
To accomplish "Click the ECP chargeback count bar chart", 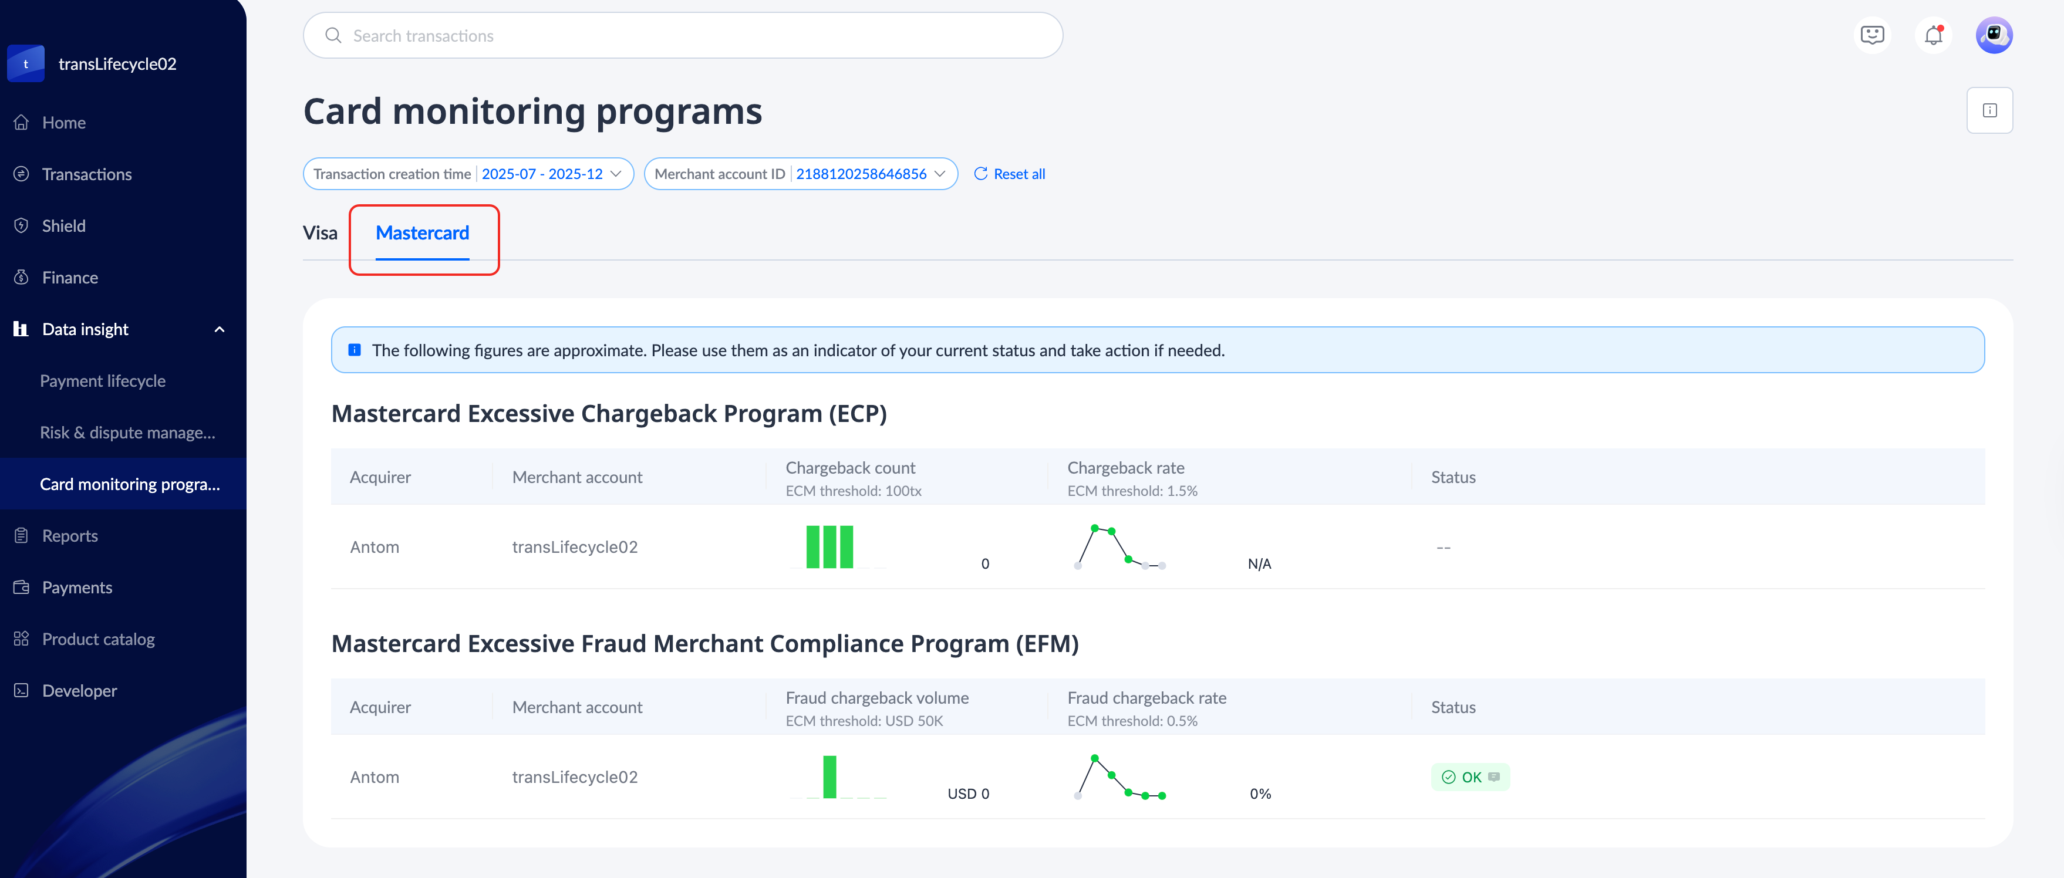I will tap(830, 547).
